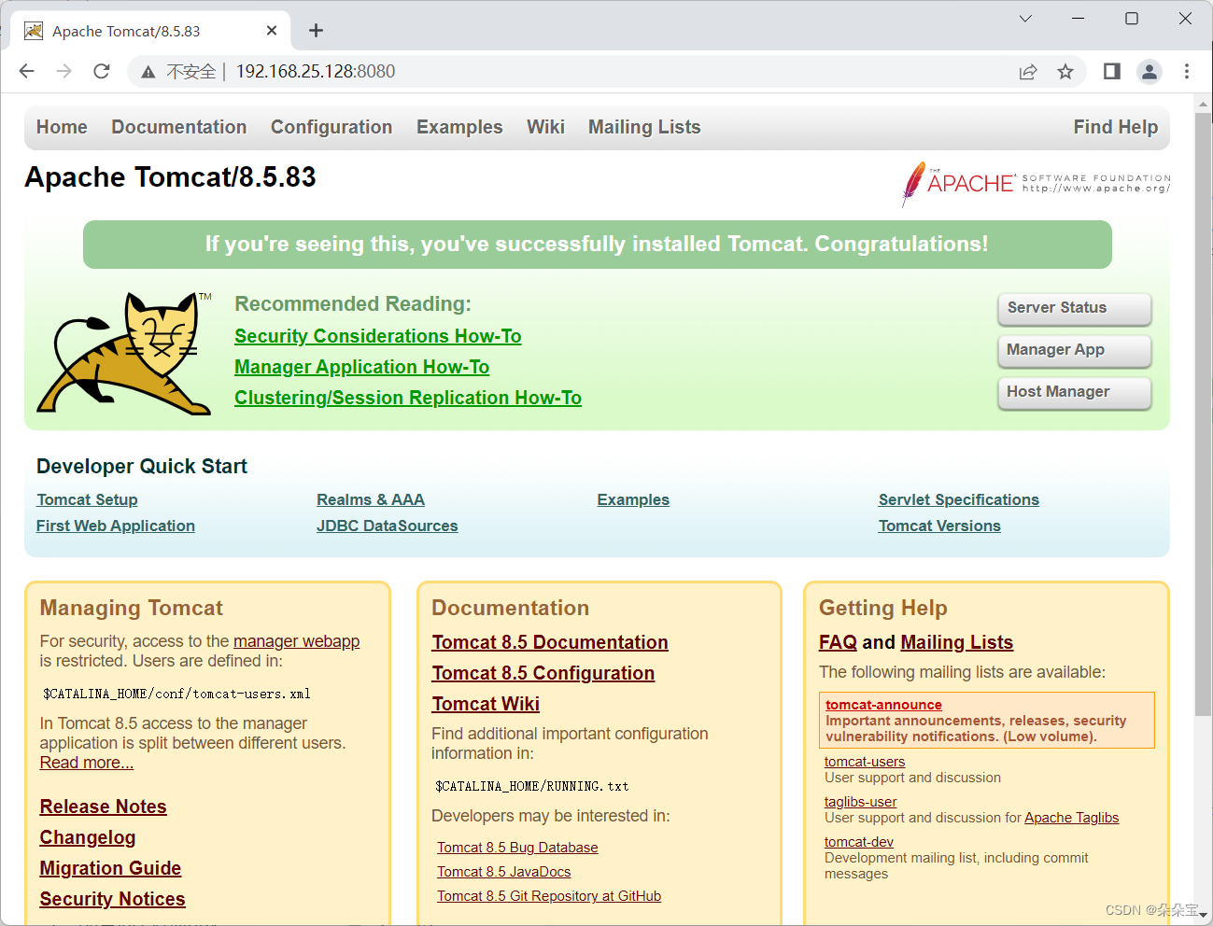Open Examples link in Developer Quick Start
The height and width of the screenshot is (926, 1213).
(633, 499)
